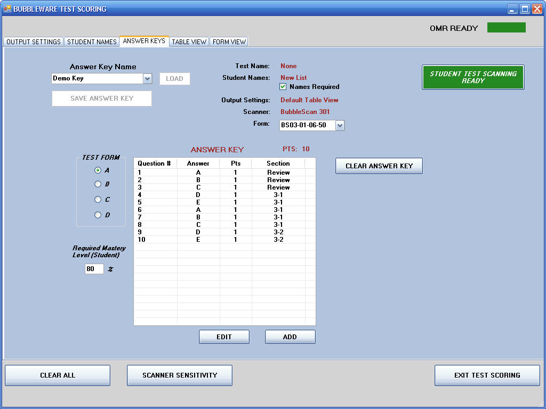Screen dimensions: 546x409
Task: Select question 9 row in answer key
Action: 224,232
